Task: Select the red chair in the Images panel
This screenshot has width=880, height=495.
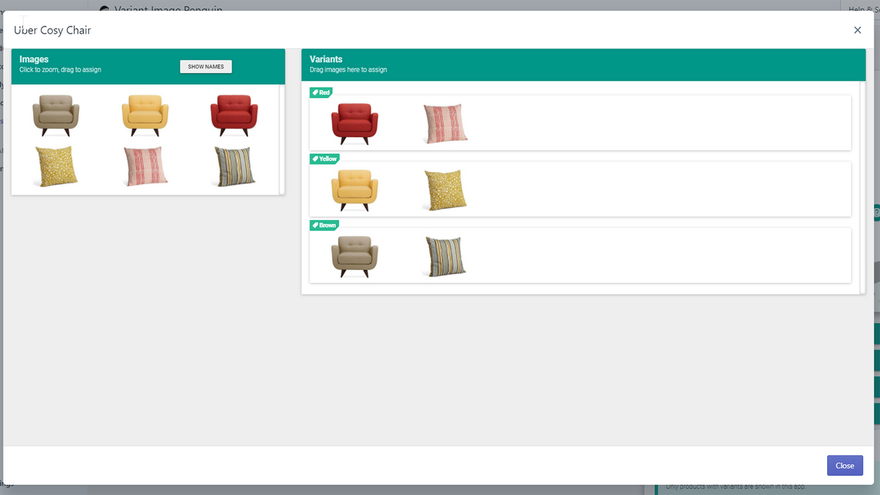Action: (234, 114)
